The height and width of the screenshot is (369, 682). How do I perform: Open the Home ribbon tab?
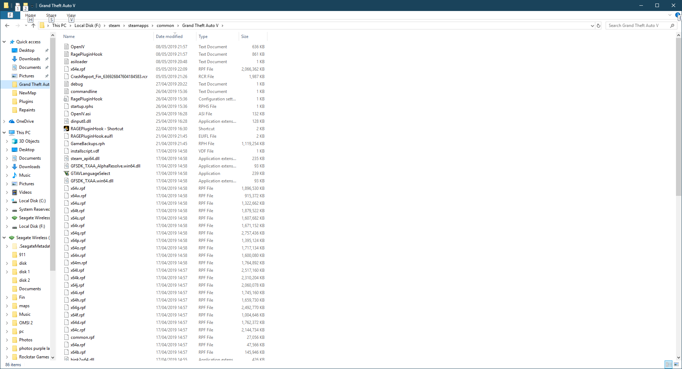point(31,15)
